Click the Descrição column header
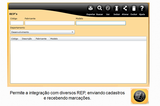This screenshot has height=106, width=160. click(27, 39)
